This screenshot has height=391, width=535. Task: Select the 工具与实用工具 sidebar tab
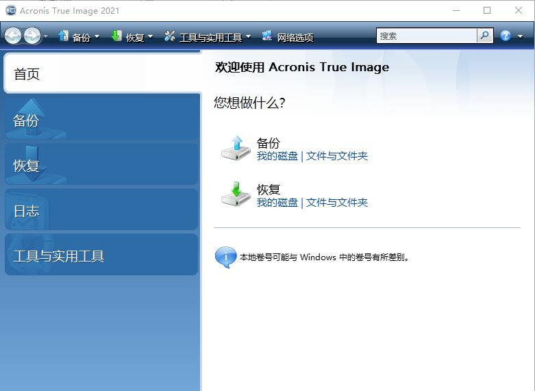tap(101, 255)
